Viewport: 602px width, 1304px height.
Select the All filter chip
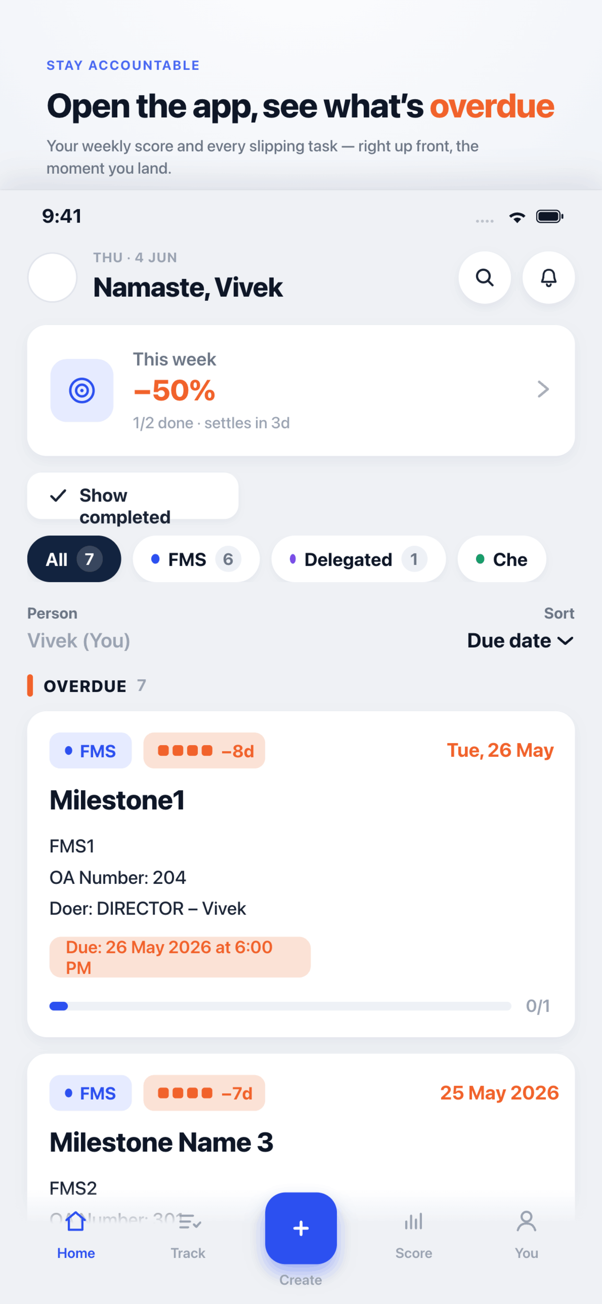coord(74,559)
